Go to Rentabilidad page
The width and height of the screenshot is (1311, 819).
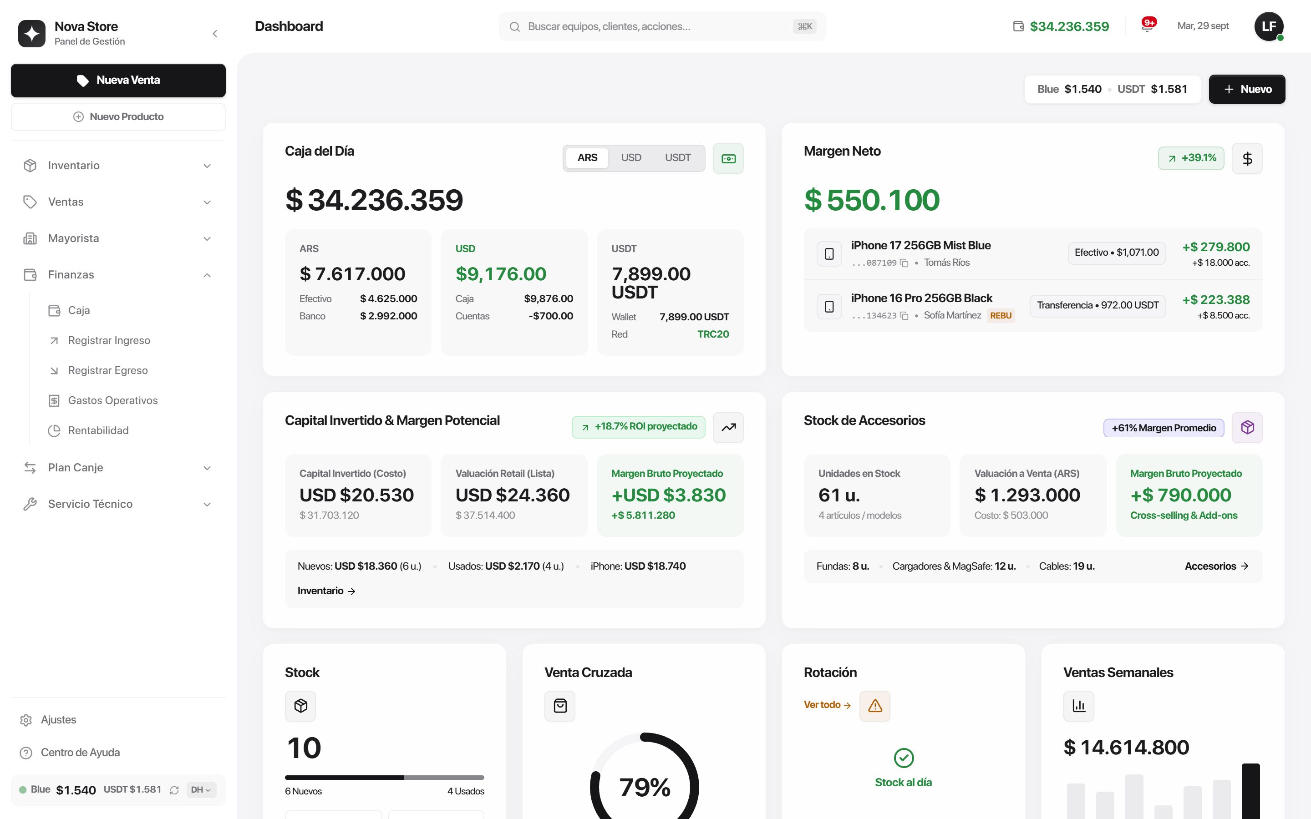tap(130, 430)
